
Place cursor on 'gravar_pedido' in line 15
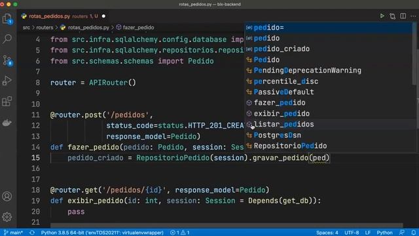(x=280, y=158)
